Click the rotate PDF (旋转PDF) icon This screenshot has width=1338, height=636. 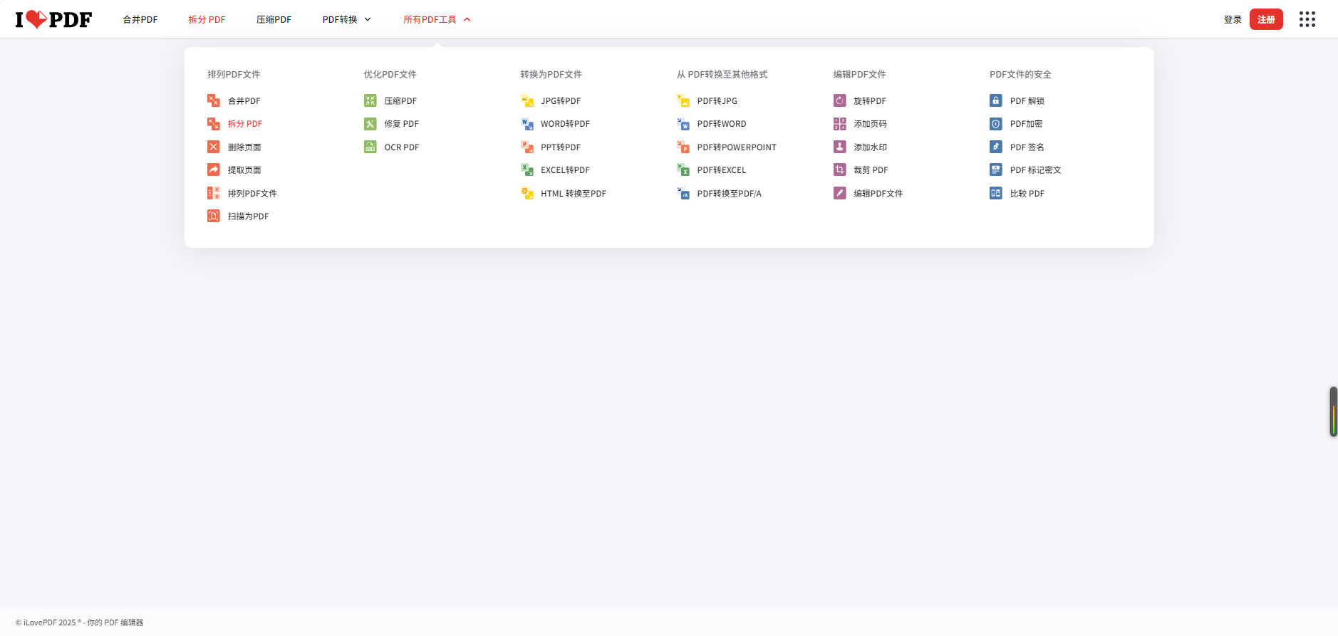pos(840,100)
